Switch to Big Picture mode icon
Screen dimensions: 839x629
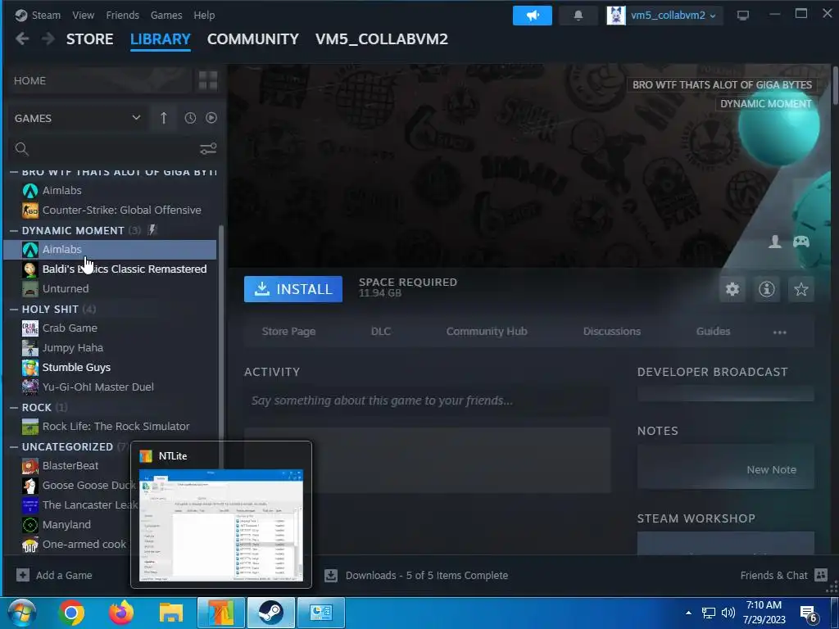pos(742,16)
